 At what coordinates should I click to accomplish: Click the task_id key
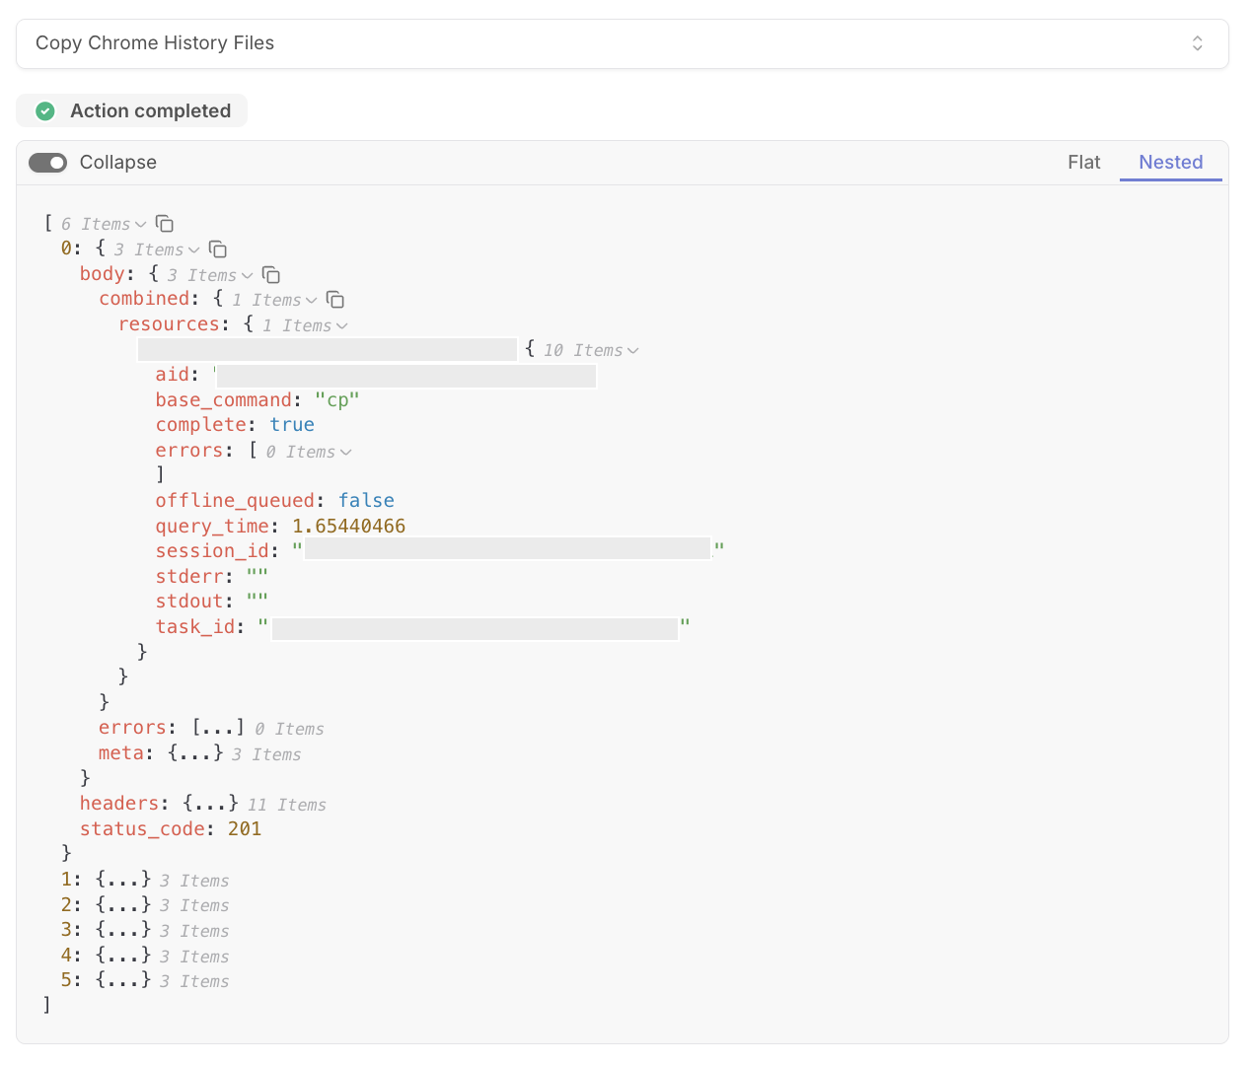195,627
